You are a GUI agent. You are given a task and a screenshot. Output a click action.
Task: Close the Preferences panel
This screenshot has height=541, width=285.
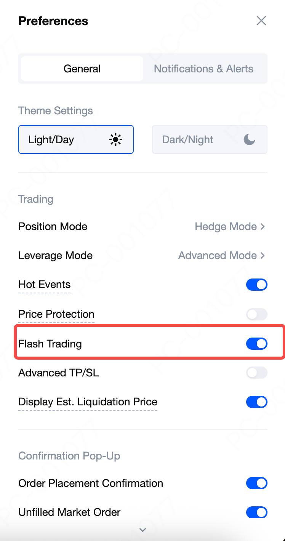tap(261, 21)
